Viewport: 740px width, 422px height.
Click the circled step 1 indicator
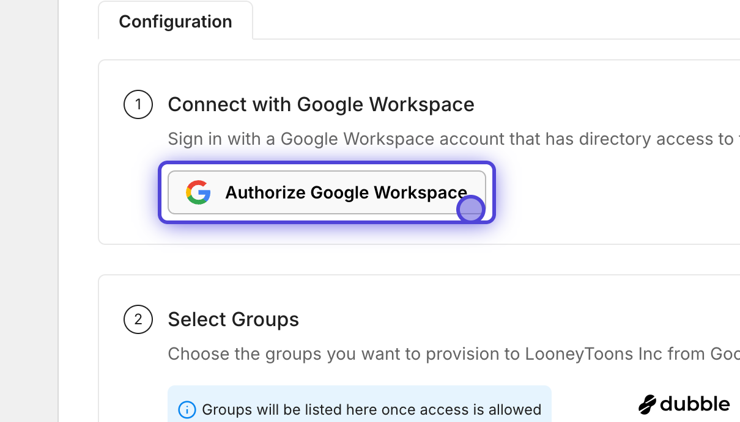(x=138, y=104)
